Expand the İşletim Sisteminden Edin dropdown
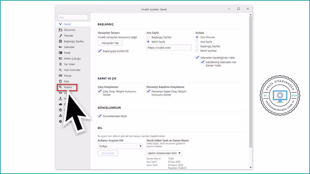The image size is (310, 174). [164, 153]
